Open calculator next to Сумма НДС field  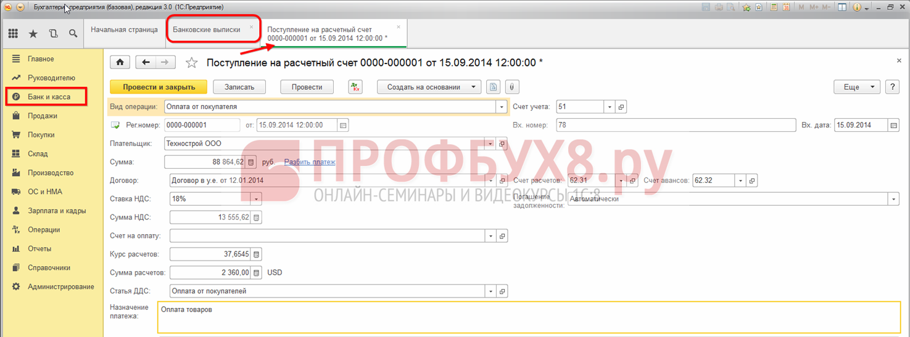pyautogui.click(x=257, y=217)
